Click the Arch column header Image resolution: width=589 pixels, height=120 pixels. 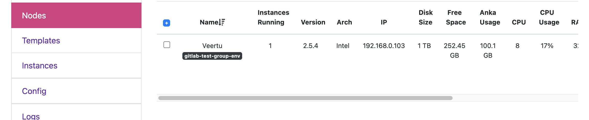point(344,22)
